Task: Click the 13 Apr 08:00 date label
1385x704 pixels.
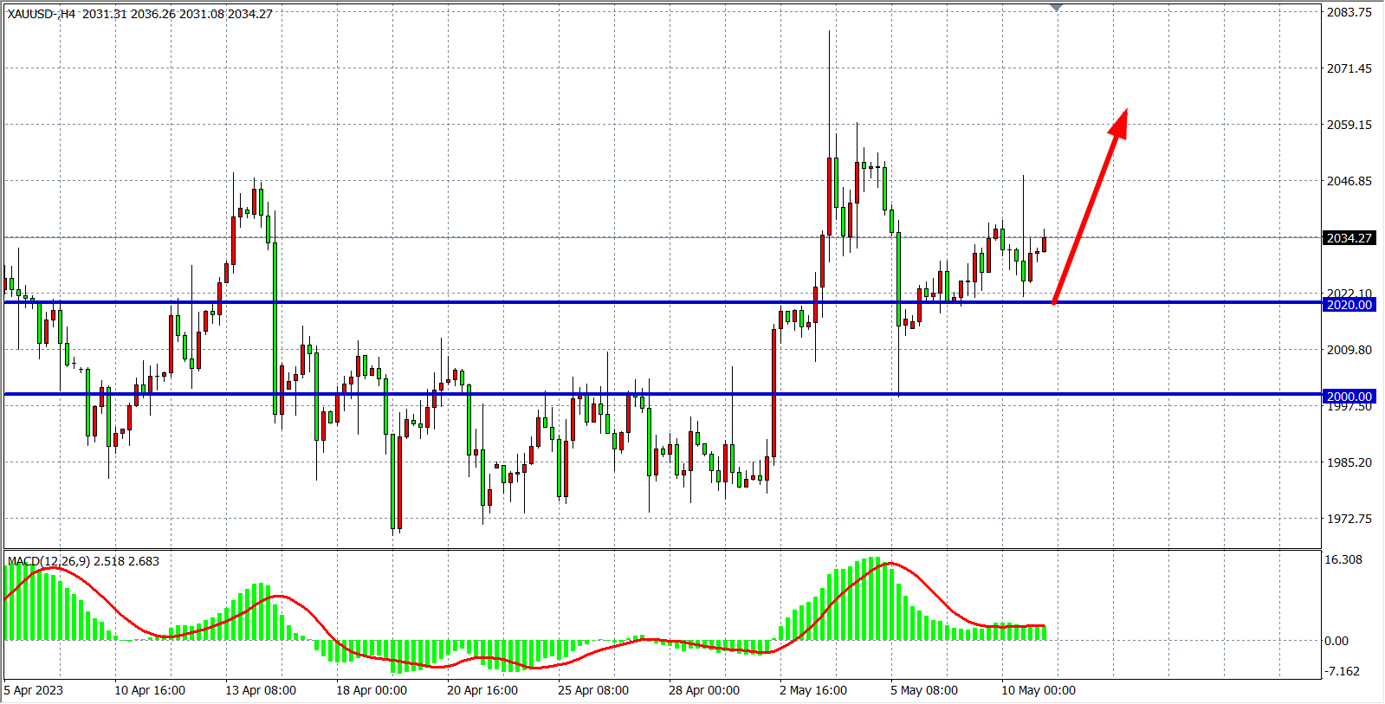Action: [x=260, y=690]
